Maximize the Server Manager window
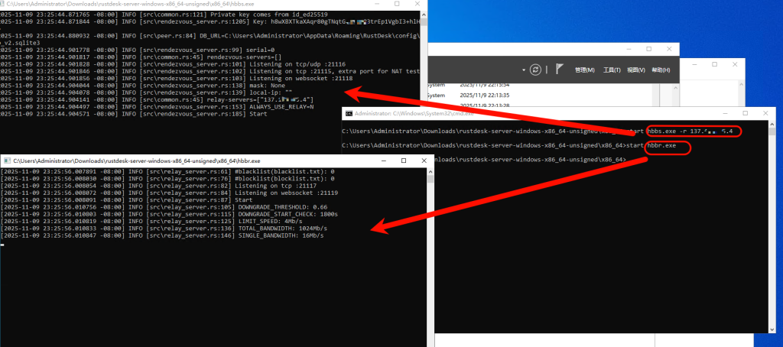The height and width of the screenshot is (347, 783). (648, 49)
